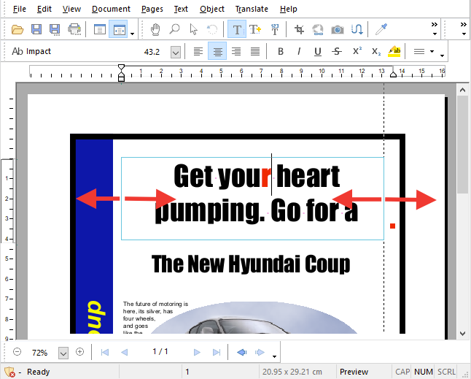Image resolution: width=471 pixels, height=379 pixels.
Task: Select the Add Text T+ tool
Action: coord(255,29)
